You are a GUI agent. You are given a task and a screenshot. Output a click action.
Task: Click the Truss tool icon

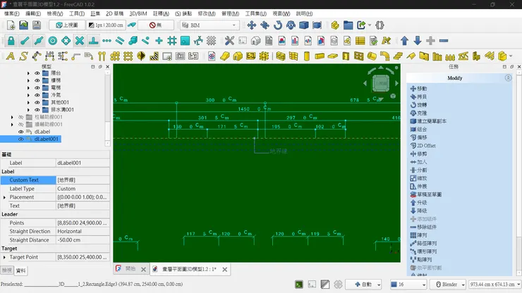pyautogui.click(x=463, y=56)
